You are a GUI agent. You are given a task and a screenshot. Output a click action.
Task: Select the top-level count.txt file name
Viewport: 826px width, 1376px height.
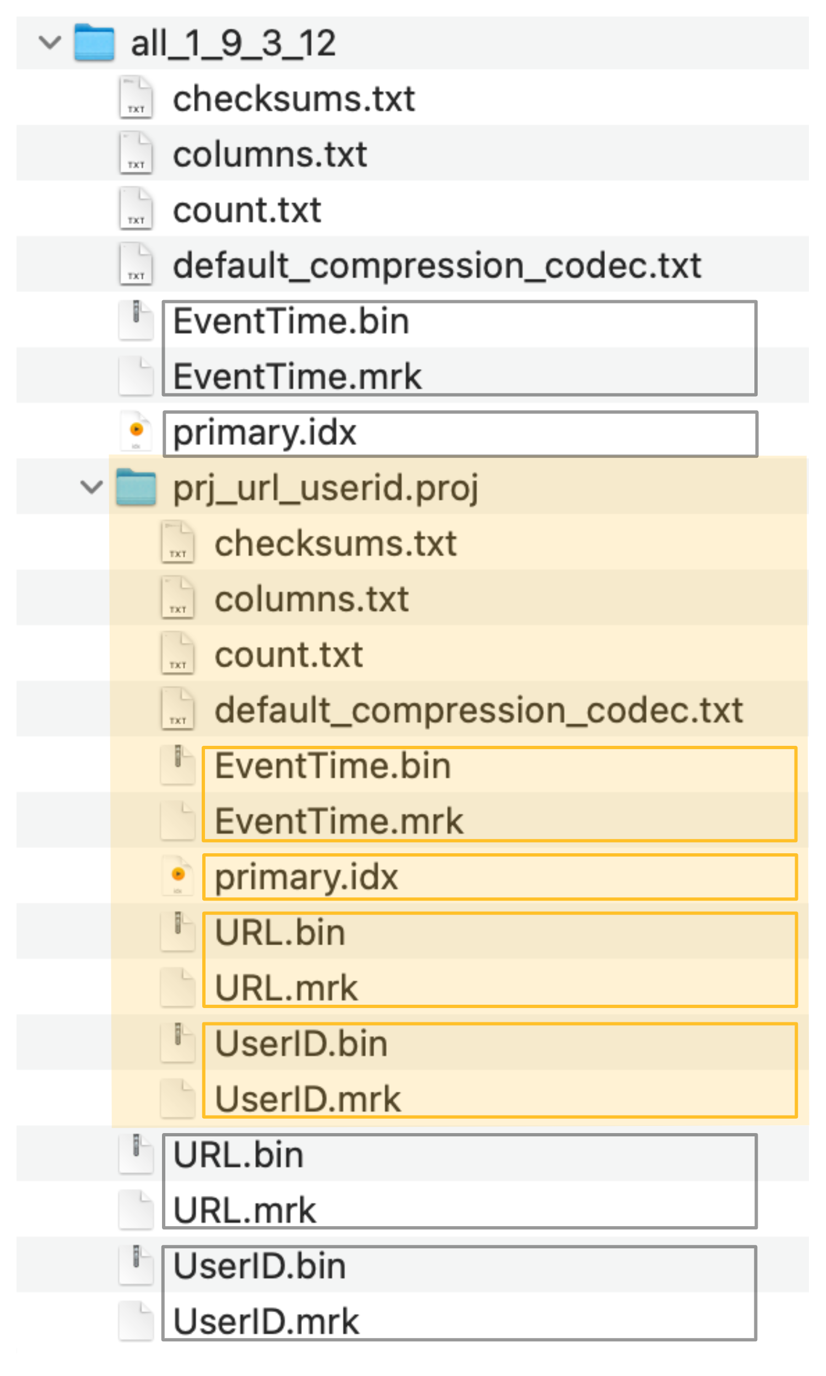point(246,210)
